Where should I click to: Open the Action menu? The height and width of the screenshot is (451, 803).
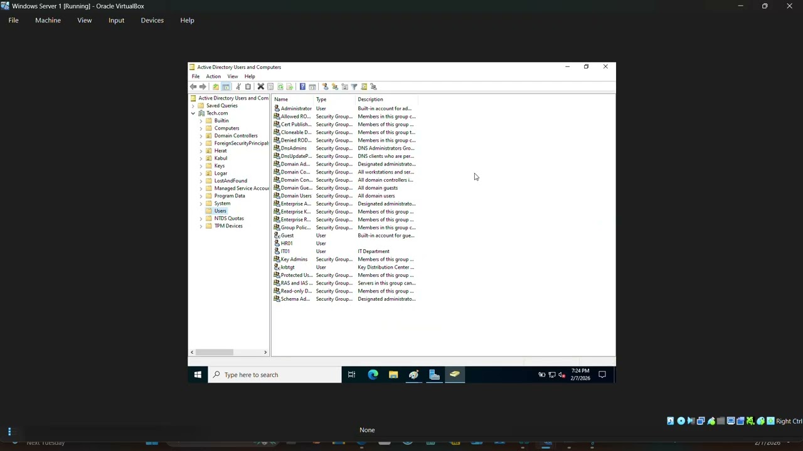[x=213, y=76]
